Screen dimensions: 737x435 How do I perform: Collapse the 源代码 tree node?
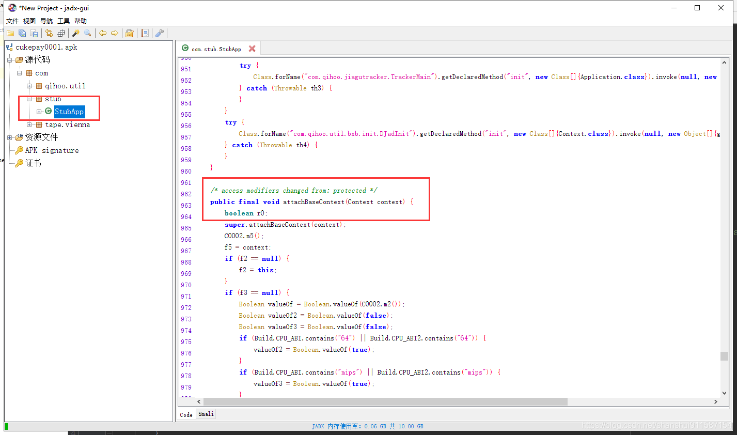(x=9, y=60)
